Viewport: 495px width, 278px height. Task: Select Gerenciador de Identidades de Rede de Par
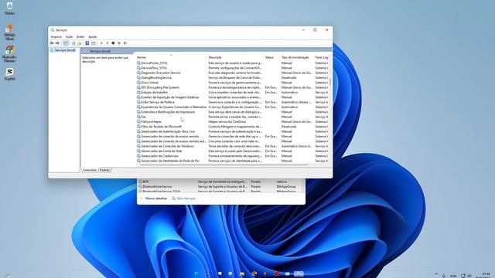[x=232, y=161]
